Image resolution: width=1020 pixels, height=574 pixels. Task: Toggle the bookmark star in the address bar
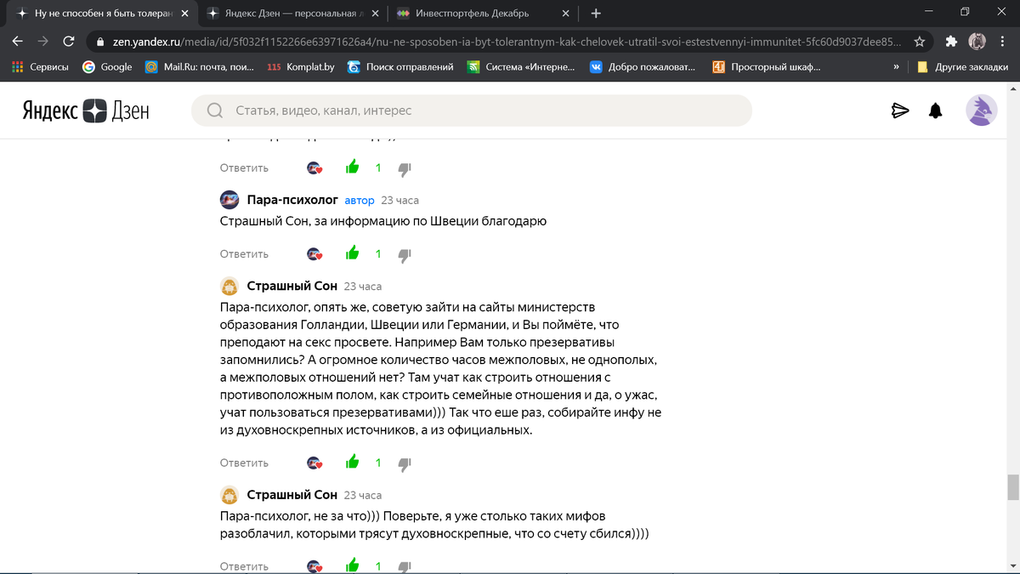pos(921,40)
